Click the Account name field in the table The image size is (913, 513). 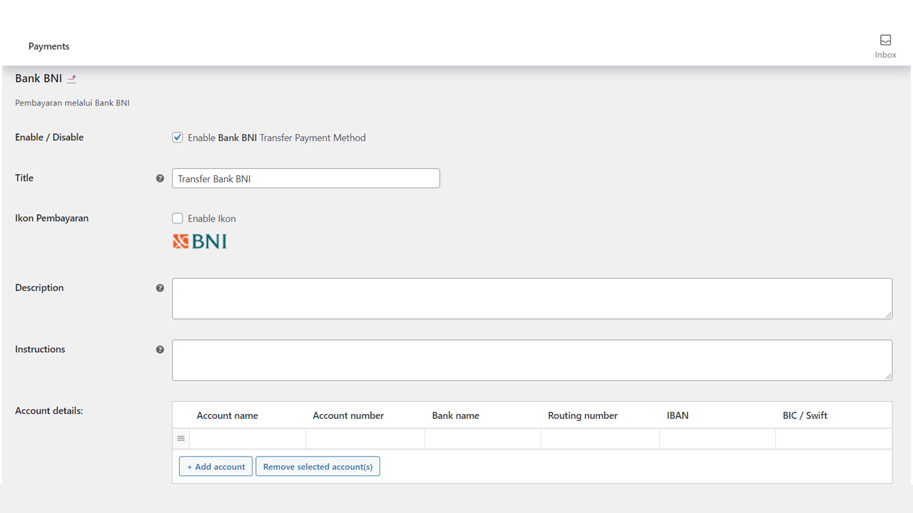point(248,438)
